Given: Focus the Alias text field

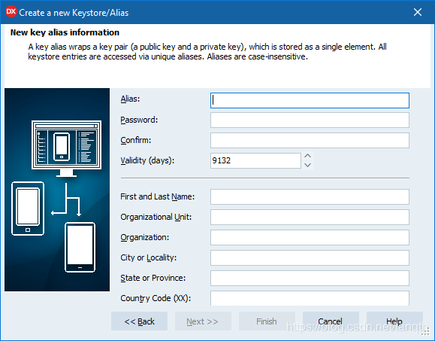Looking at the screenshot, I should [x=310, y=100].
